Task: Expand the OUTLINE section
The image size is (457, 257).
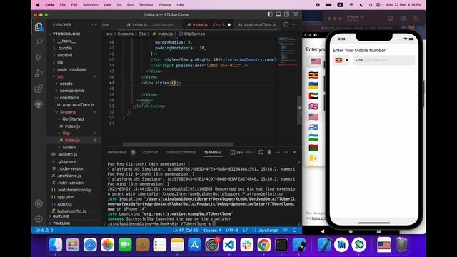Action: [61, 216]
